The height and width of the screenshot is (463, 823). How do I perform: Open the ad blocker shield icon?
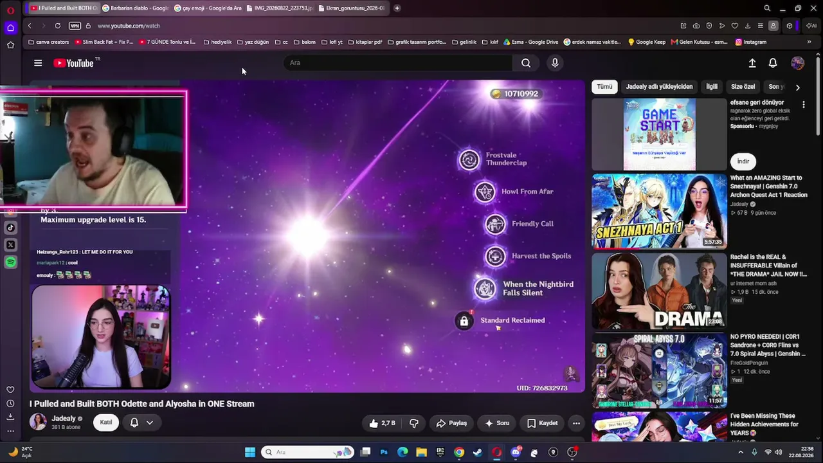click(709, 26)
